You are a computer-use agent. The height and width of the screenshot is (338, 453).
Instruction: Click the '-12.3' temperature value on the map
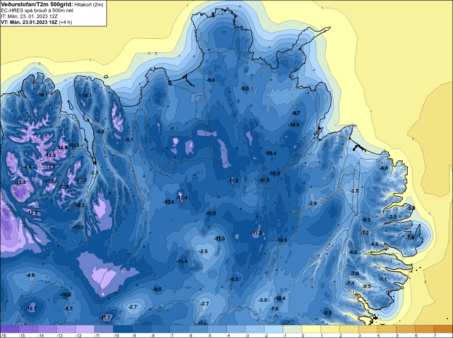[82, 180]
